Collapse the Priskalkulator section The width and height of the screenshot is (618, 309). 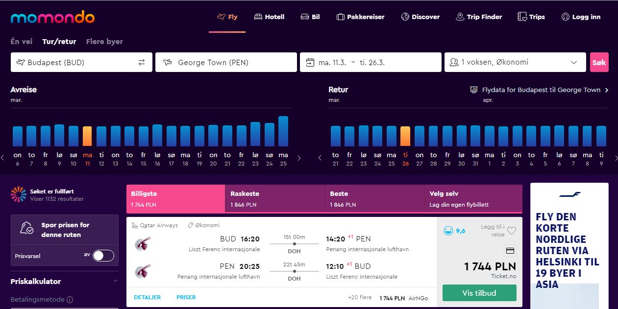(x=116, y=281)
